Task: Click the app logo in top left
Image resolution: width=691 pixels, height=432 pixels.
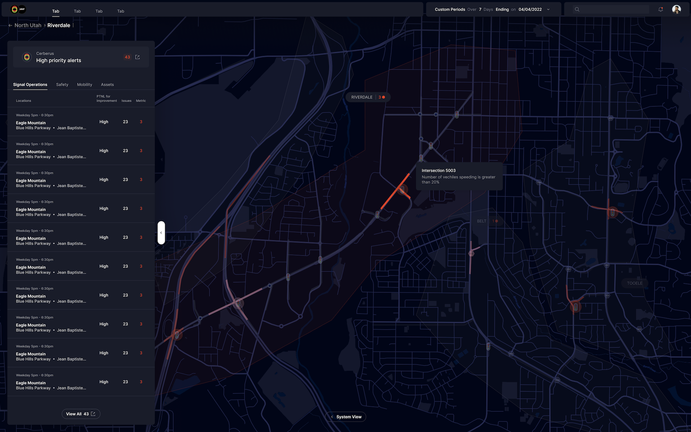Action: point(18,9)
